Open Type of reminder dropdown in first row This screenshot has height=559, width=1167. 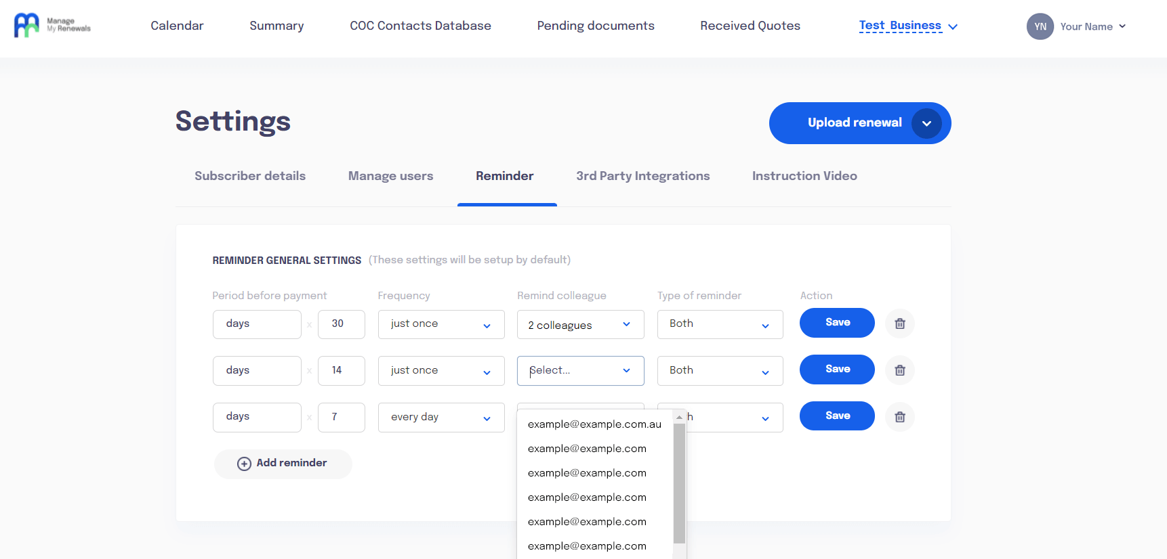[x=720, y=324]
